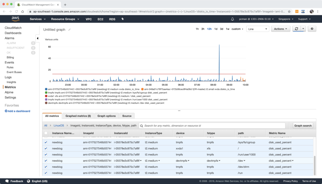Click the browser back arrow
This screenshot has height=184, width=322.
[4, 12]
